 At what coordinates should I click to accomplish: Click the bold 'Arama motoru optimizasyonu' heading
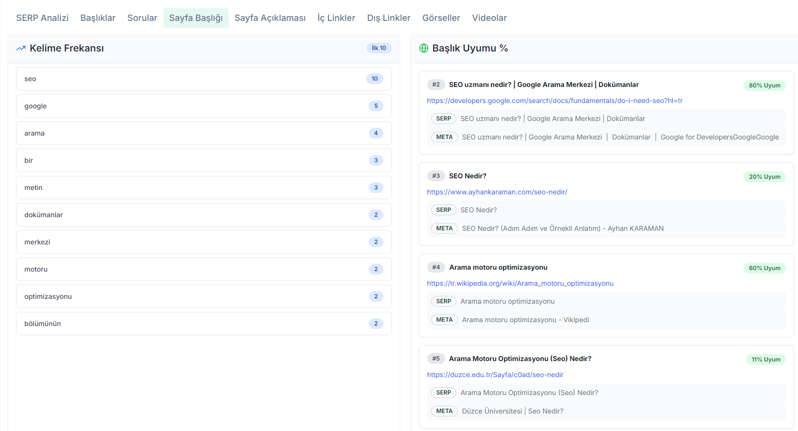pyautogui.click(x=498, y=267)
